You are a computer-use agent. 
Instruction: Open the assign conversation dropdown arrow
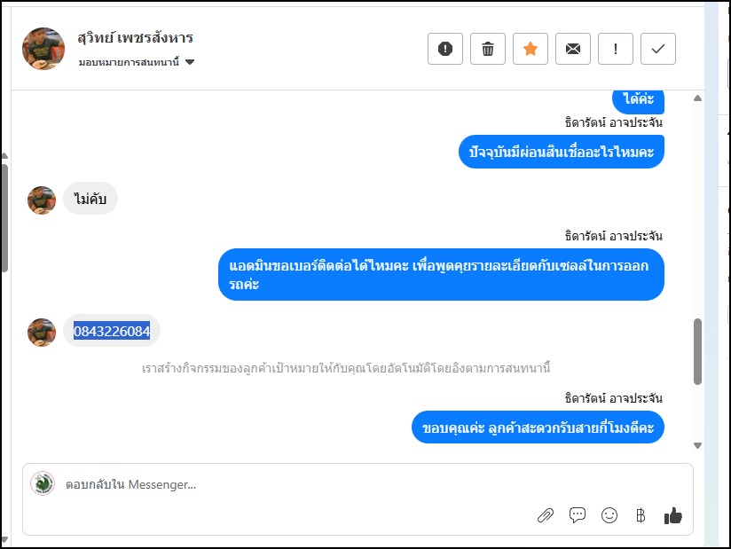pyautogui.click(x=190, y=62)
